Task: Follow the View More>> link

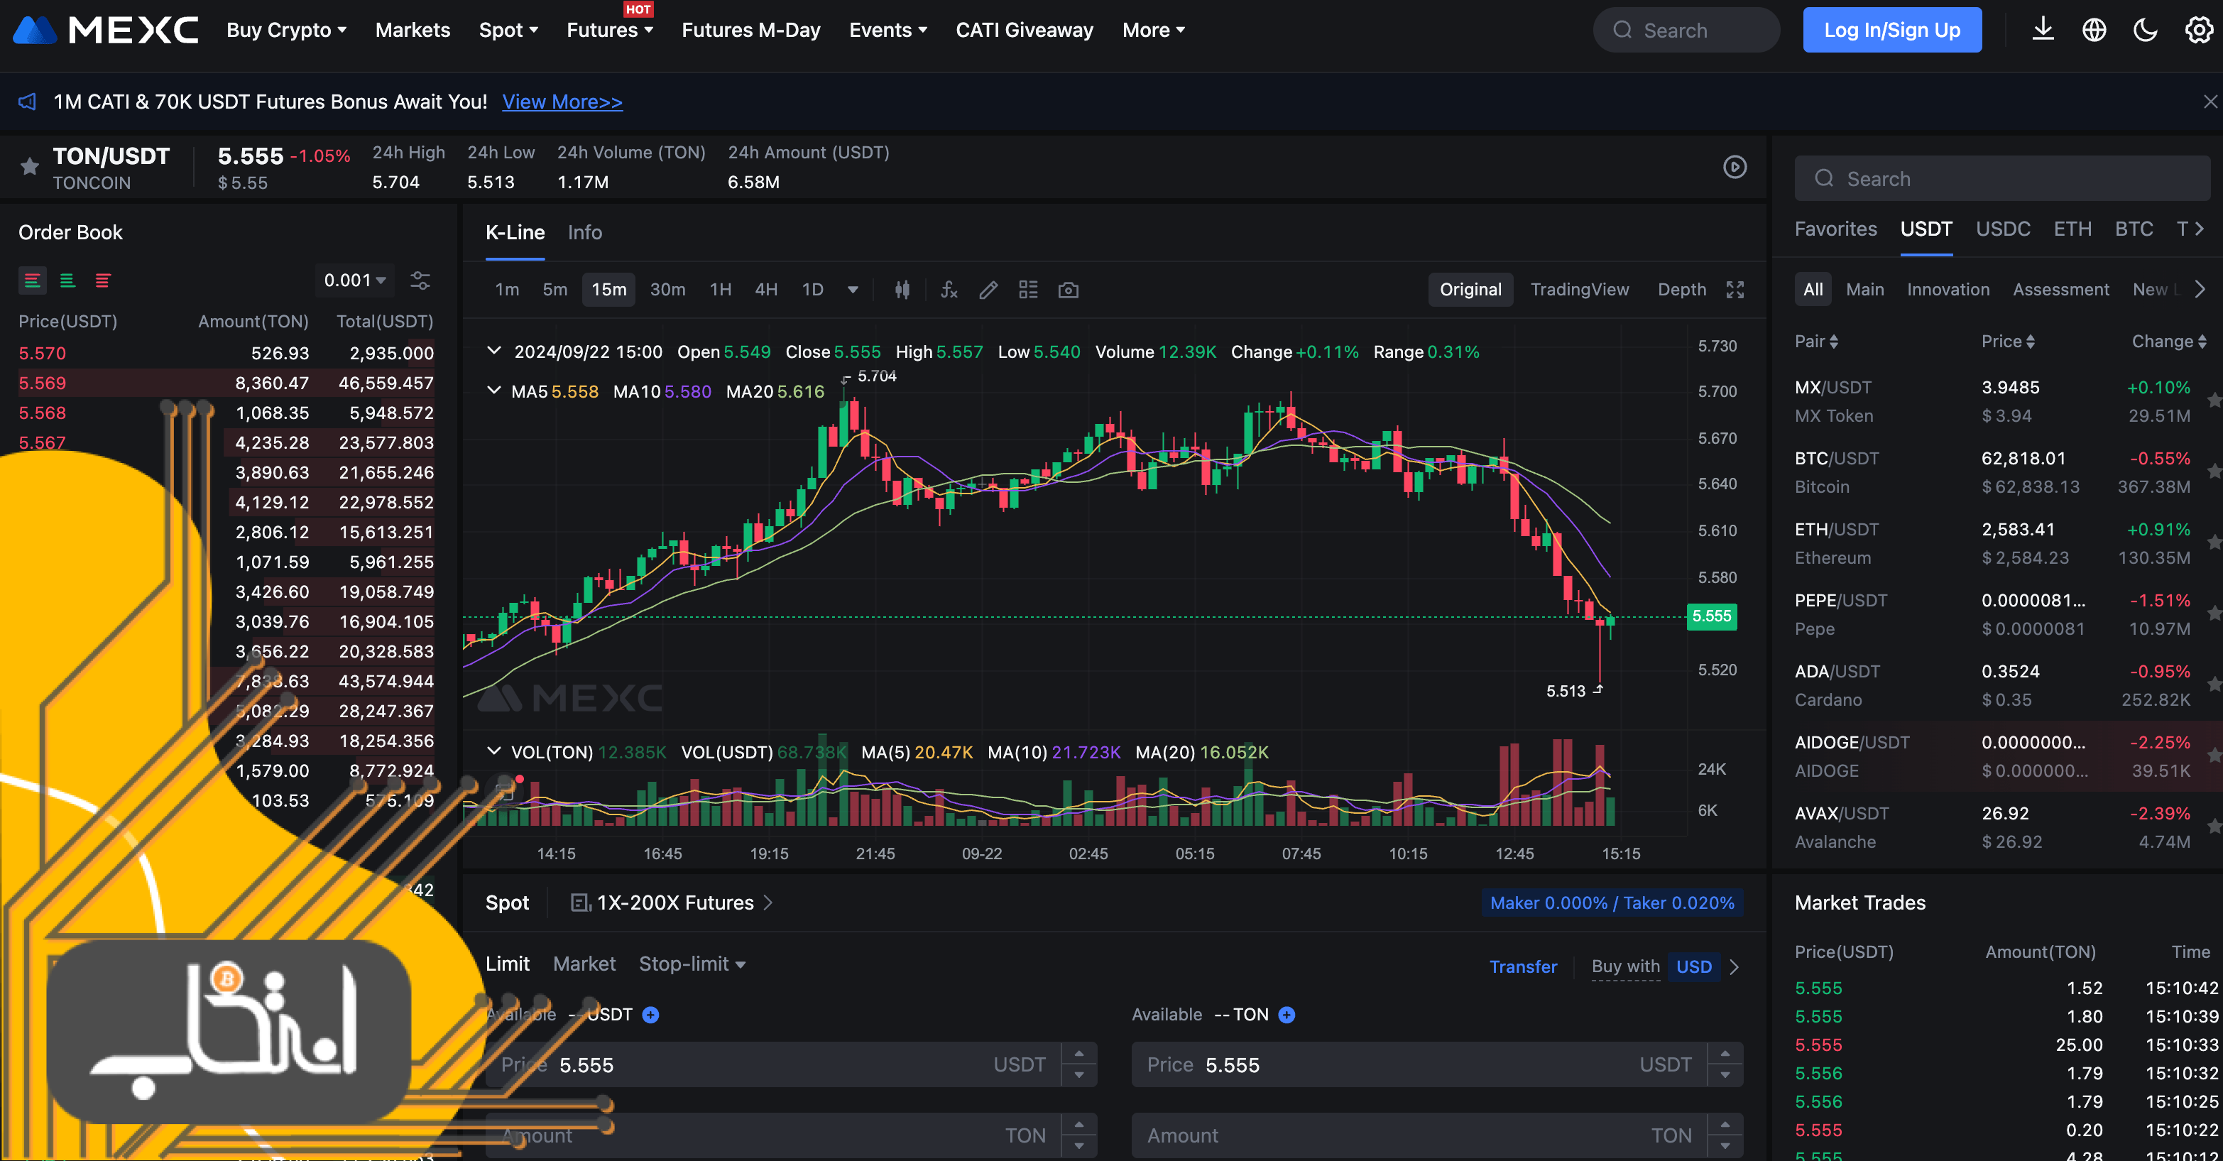Action: [x=562, y=102]
